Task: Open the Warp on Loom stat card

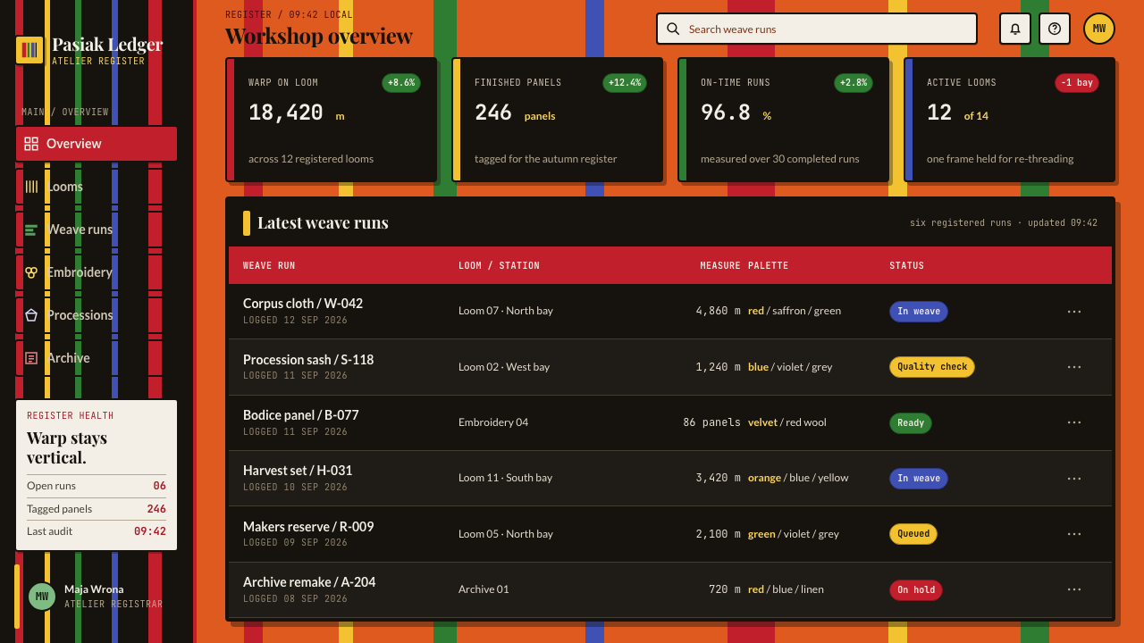Action: pyautogui.click(x=332, y=120)
